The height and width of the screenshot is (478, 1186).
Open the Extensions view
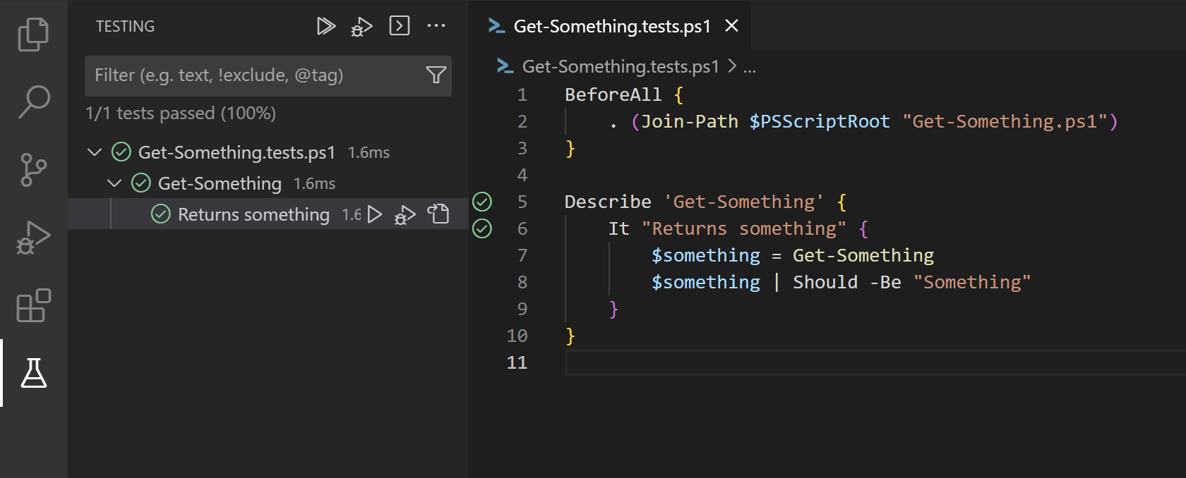(33, 305)
